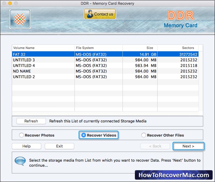
Task: Select the UNTITLED 4 volume row
Action: pyautogui.click(x=105, y=65)
